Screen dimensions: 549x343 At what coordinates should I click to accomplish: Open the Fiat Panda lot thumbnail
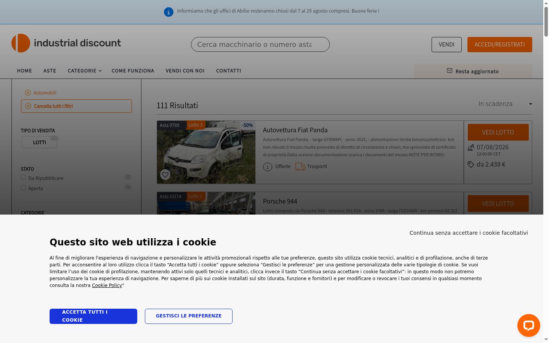[206, 152]
